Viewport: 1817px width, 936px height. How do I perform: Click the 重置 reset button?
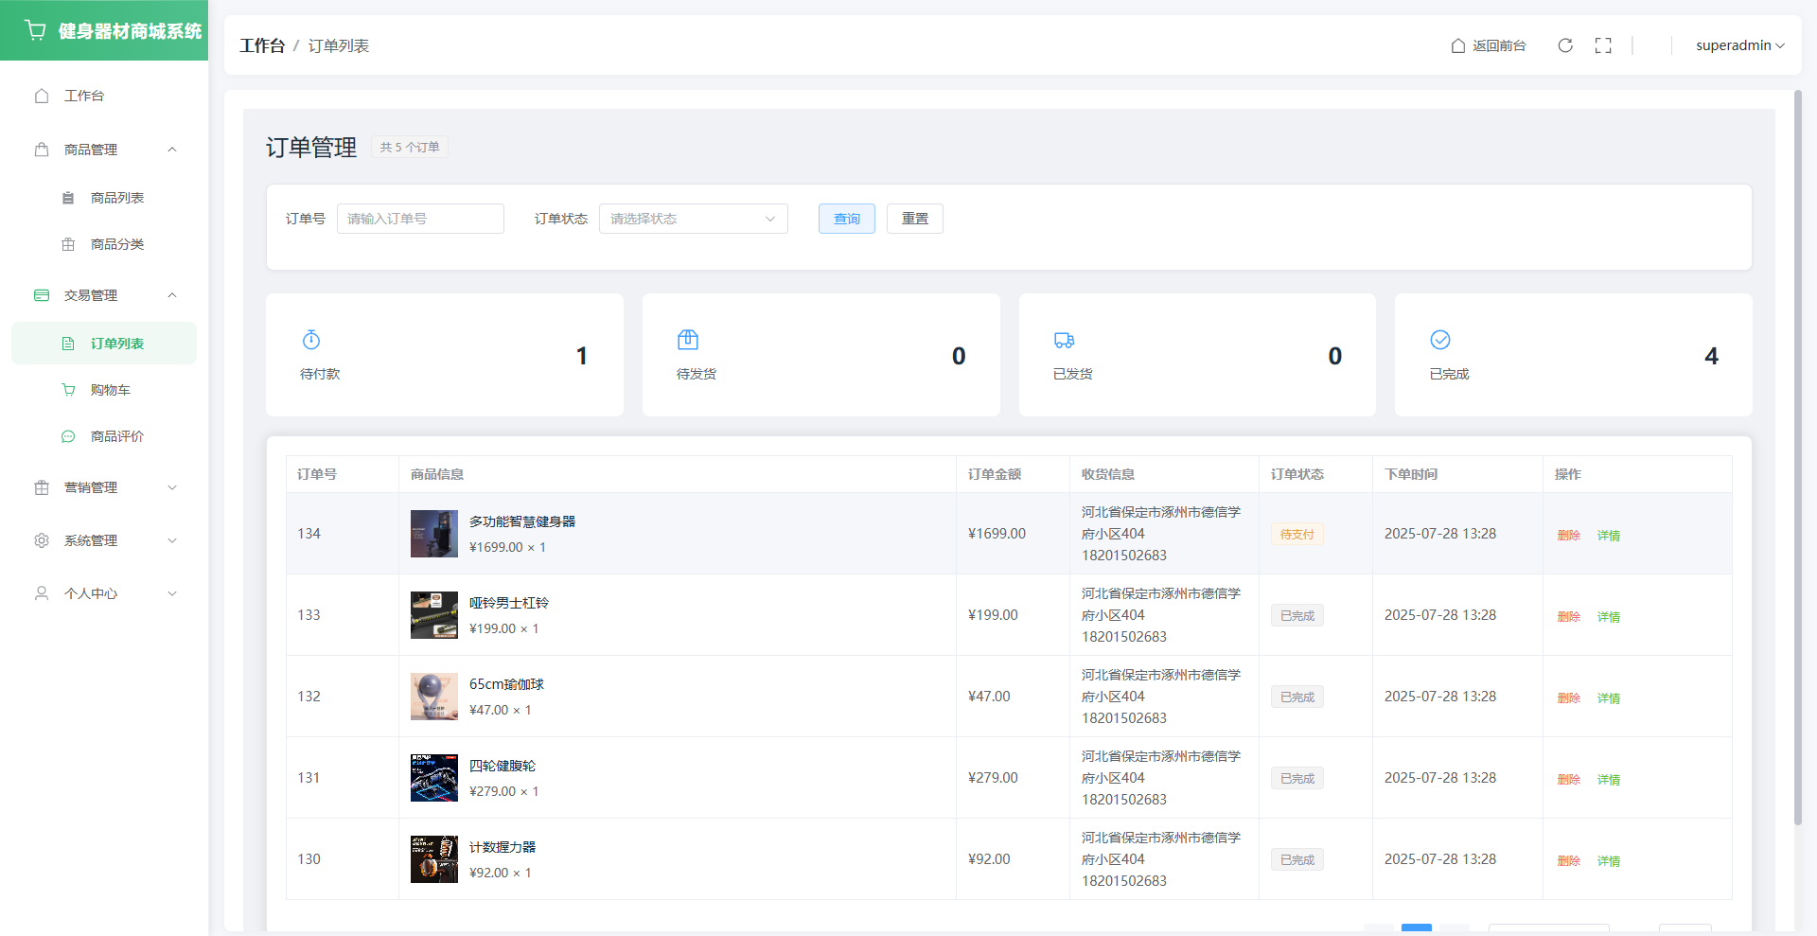(x=914, y=219)
